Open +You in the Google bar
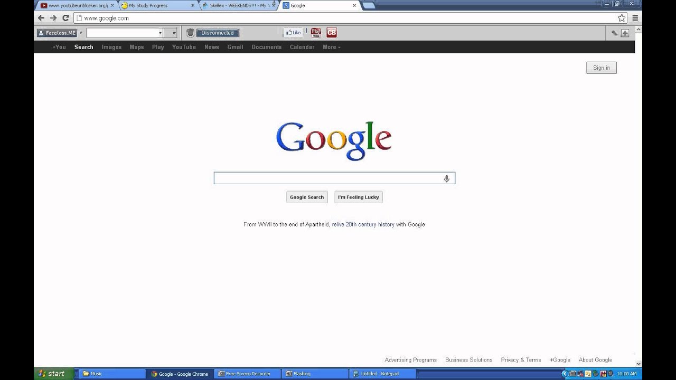This screenshot has height=380, width=676. click(x=59, y=47)
